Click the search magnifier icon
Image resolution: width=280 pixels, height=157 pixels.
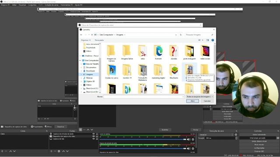point(212,35)
